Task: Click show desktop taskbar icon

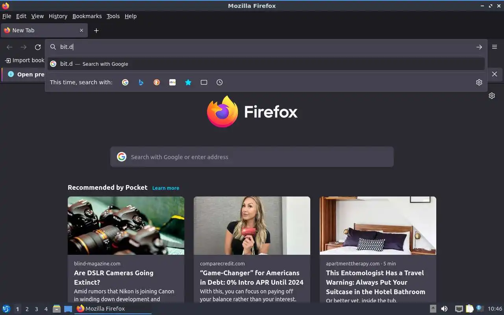Action: [68, 309]
